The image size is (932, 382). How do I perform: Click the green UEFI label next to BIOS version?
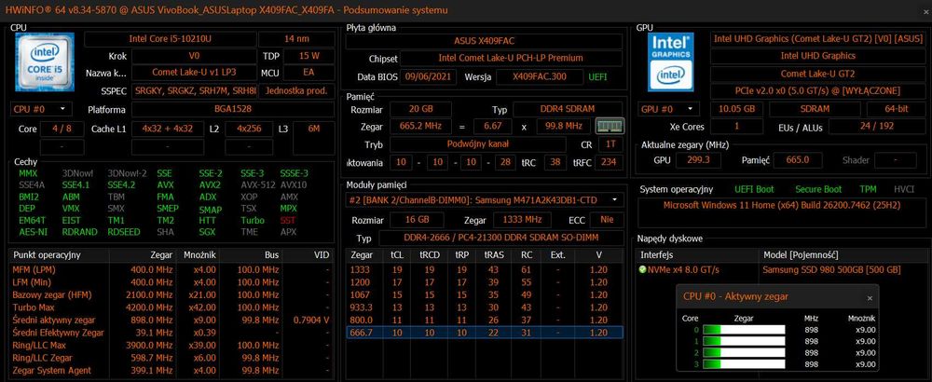click(598, 77)
